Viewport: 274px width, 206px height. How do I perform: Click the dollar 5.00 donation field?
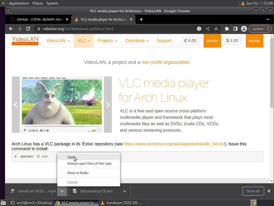click(233, 41)
